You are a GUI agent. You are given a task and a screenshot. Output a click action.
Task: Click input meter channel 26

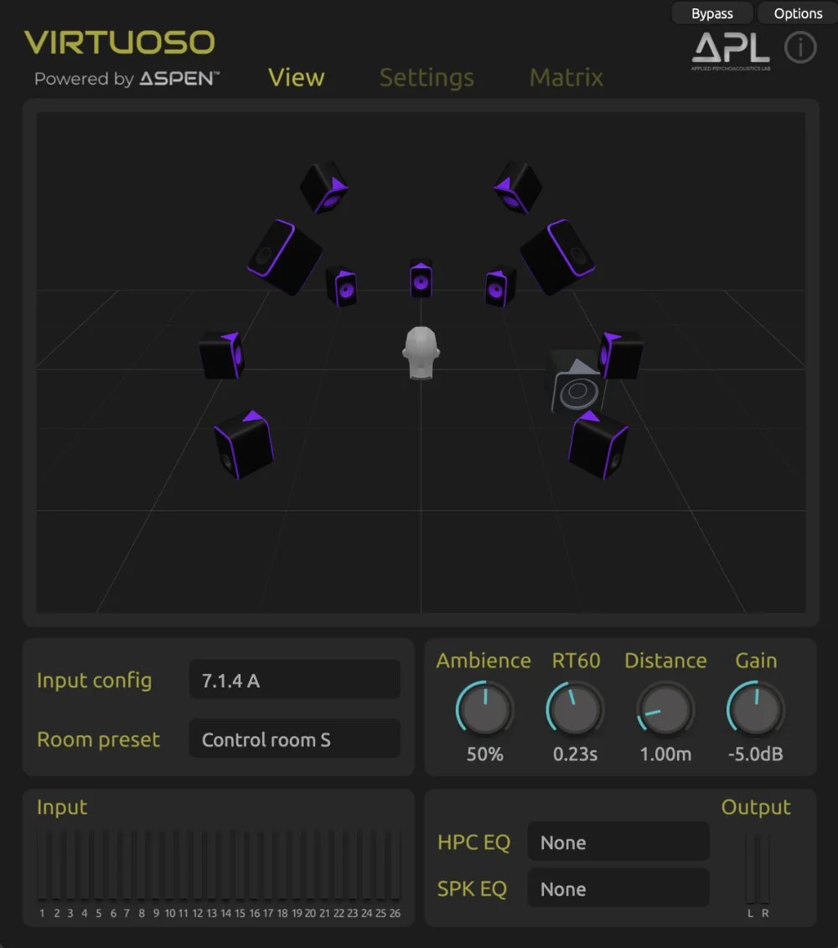[x=395, y=864]
